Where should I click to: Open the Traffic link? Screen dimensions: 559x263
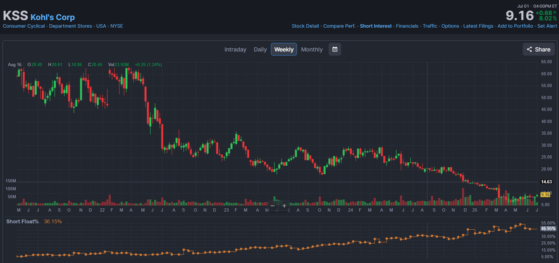tap(430, 26)
